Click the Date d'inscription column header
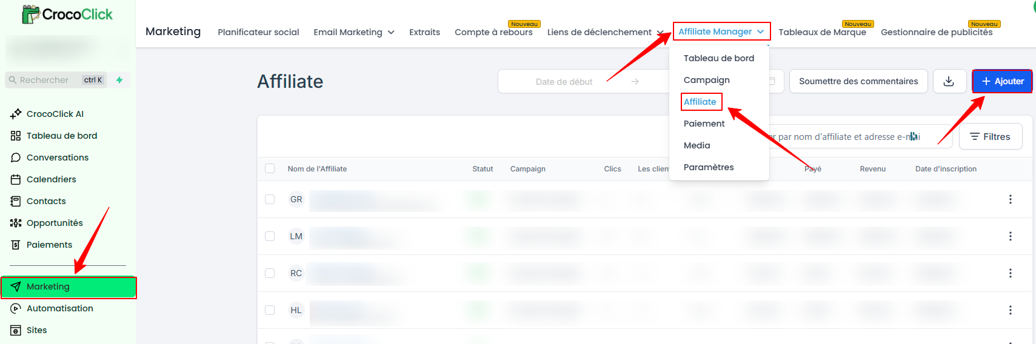This screenshot has height=344, width=1036. pos(946,169)
